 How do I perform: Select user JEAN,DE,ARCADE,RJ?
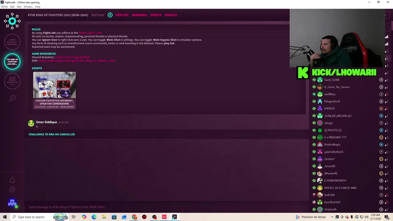pyautogui.click(x=338, y=116)
